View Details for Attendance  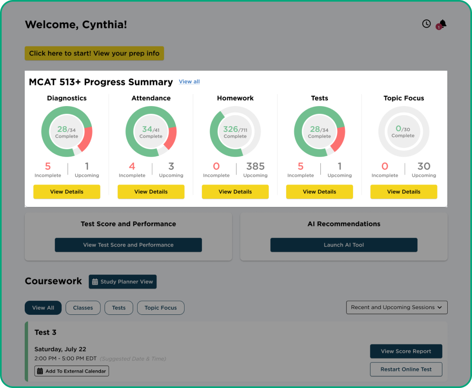pyautogui.click(x=151, y=192)
